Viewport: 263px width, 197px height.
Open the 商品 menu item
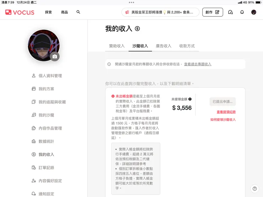pyautogui.click(x=64, y=12)
